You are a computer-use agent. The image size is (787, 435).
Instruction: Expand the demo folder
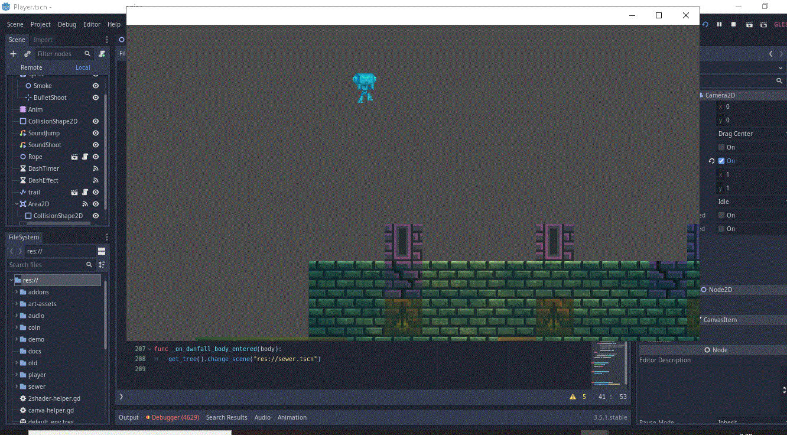pyautogui.click(x=17, y=339)
